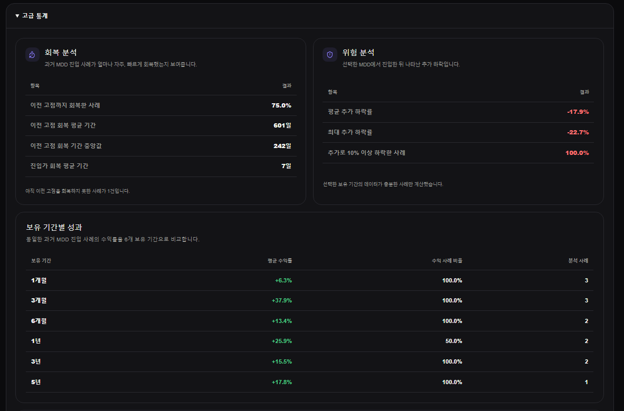
Task: Select the 3년 holding period row
Action: coord(309,362)
